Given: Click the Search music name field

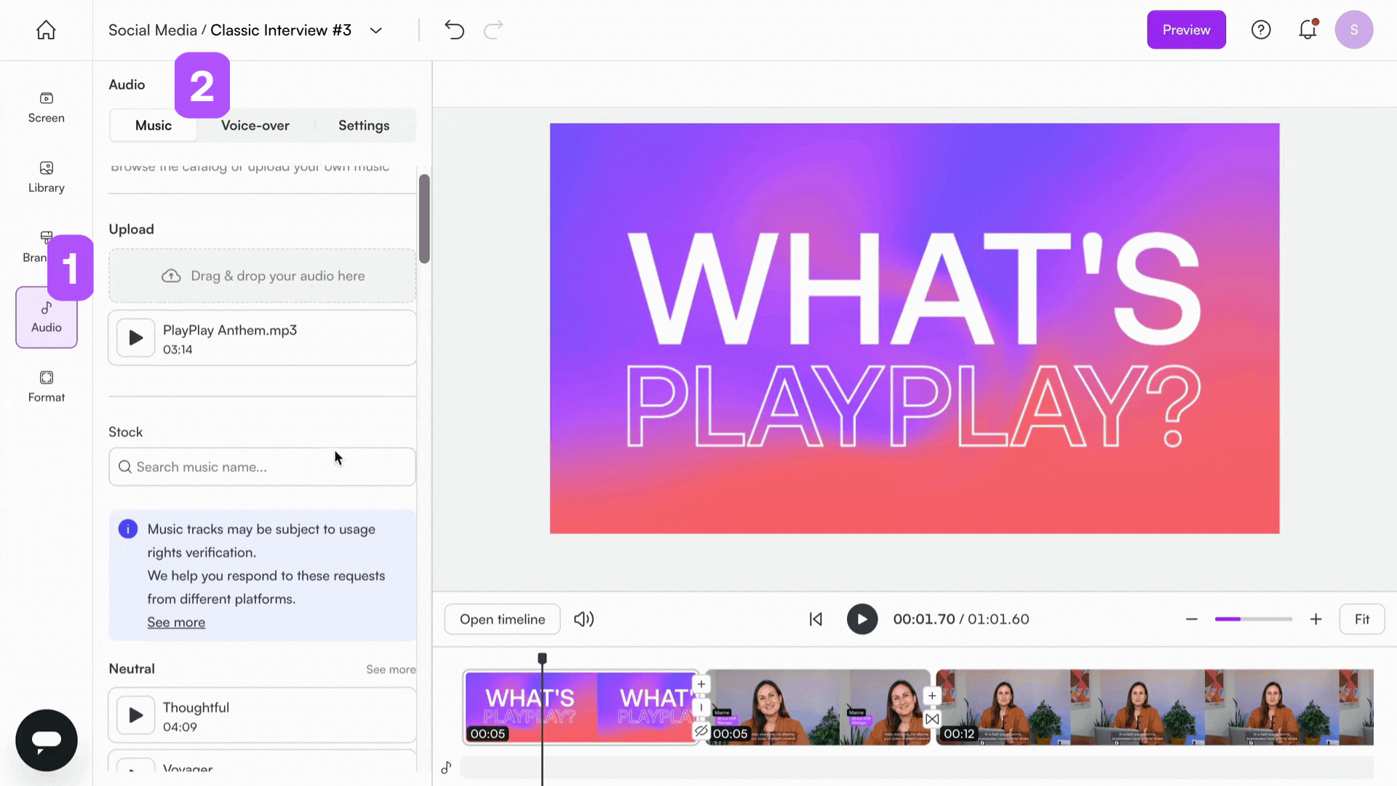Looking at the screenshot, I should [x=262, y=467].
